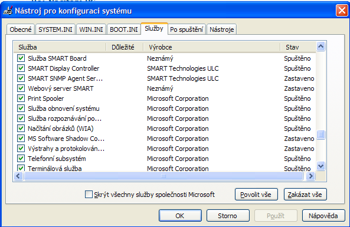Toggle the SMART Display Controller checkbox
Screen dimensions: 350x227
point(21,68)
